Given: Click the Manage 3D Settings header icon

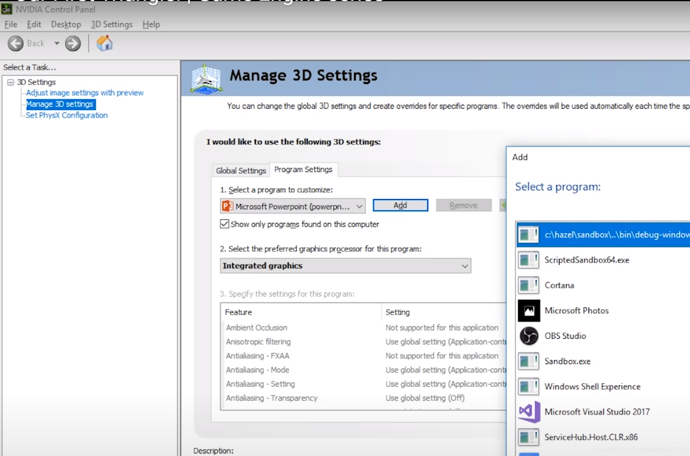Looking at the screenshot, I should point(206,79).
